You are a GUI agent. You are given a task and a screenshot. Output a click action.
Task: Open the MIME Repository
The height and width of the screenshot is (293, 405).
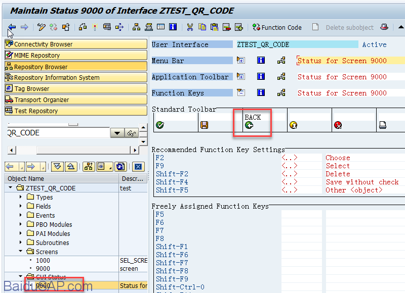(76, 56)
